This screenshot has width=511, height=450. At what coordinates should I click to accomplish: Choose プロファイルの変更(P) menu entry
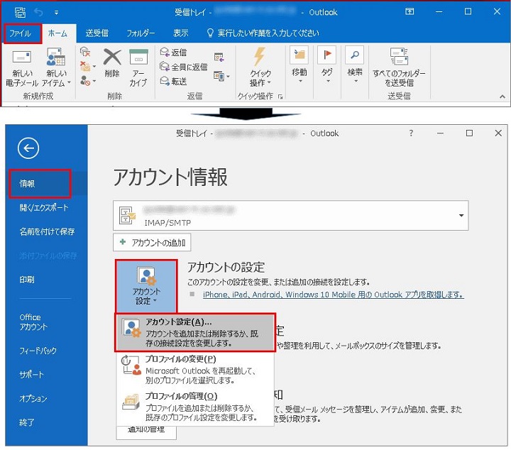click(195, 370)
